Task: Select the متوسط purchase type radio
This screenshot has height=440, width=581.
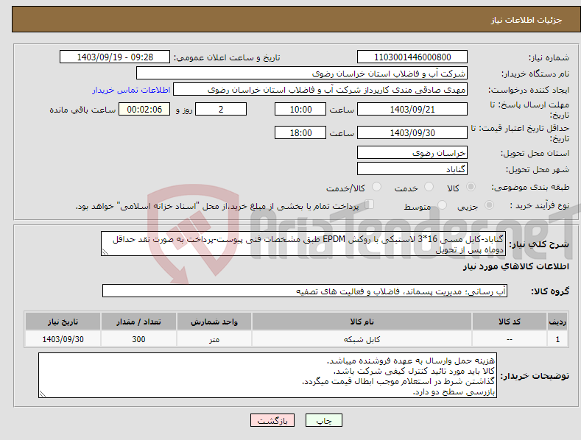Action: [x=442, y=205]
